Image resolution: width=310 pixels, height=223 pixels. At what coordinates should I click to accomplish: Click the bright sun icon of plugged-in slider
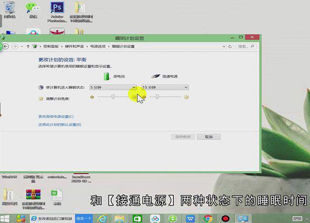coord(186,97)
